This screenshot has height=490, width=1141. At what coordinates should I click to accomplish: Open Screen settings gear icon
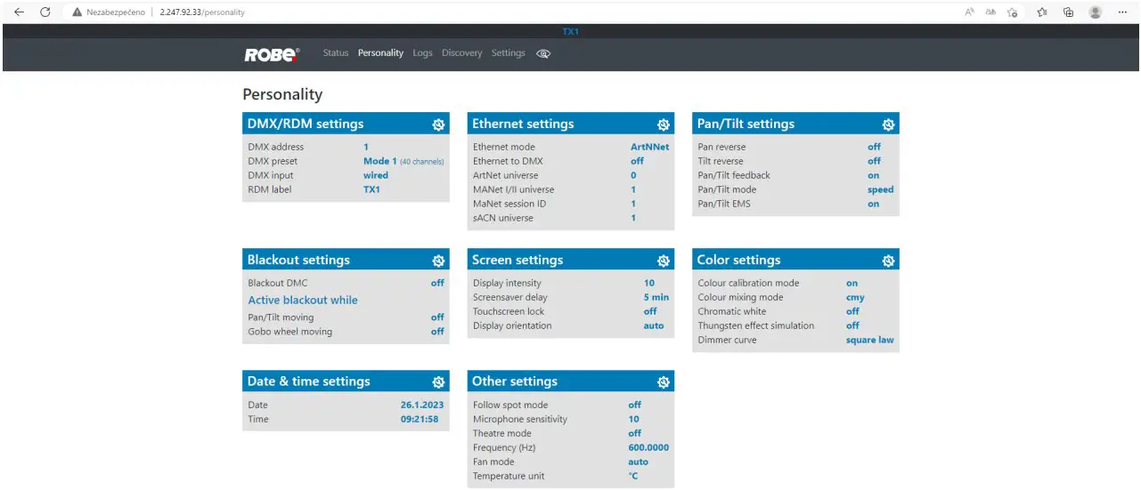[x=664, y=261]
